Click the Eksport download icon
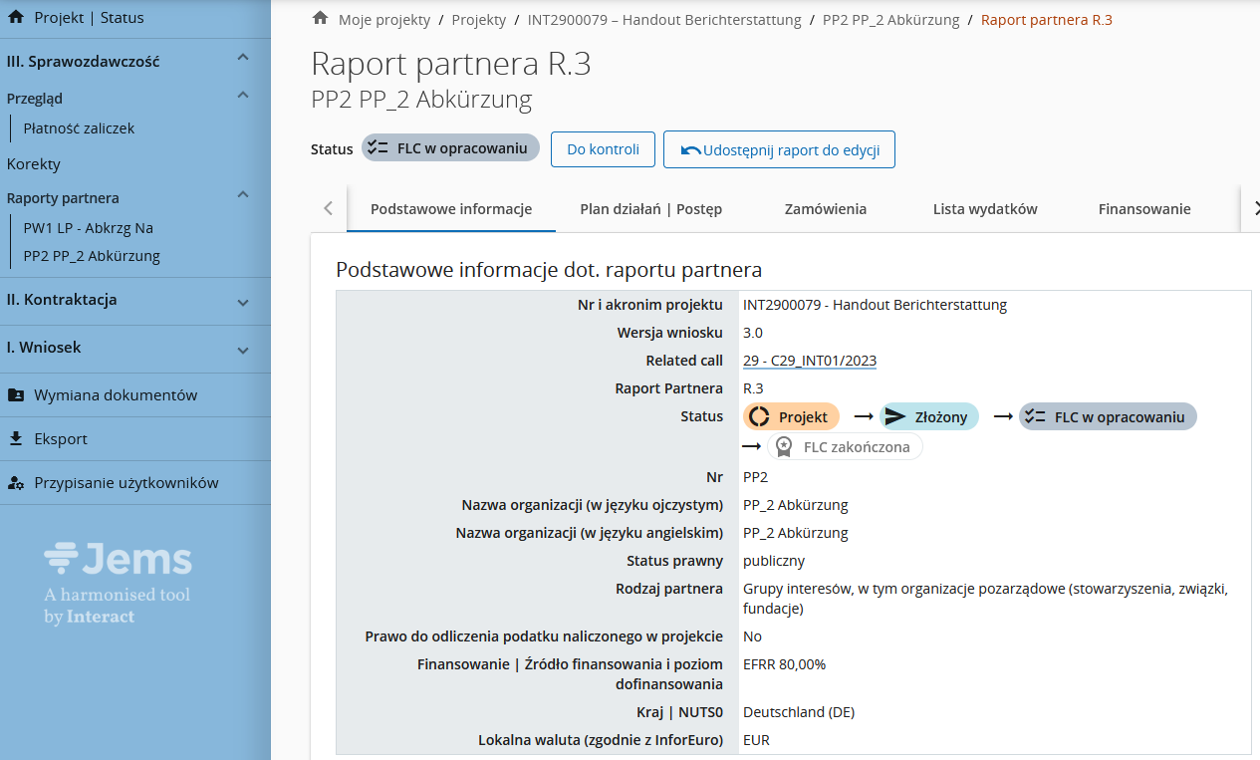Image resolution: width=1260 pixels, height=760 pixels. coord(16,439)
